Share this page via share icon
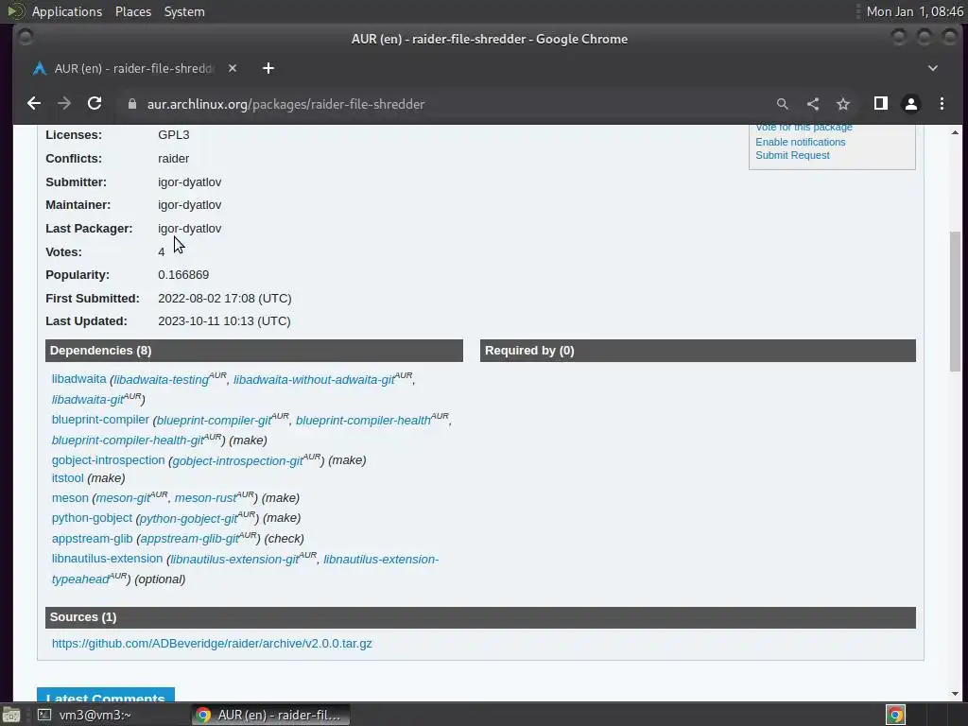 click(x=813, y=104)
